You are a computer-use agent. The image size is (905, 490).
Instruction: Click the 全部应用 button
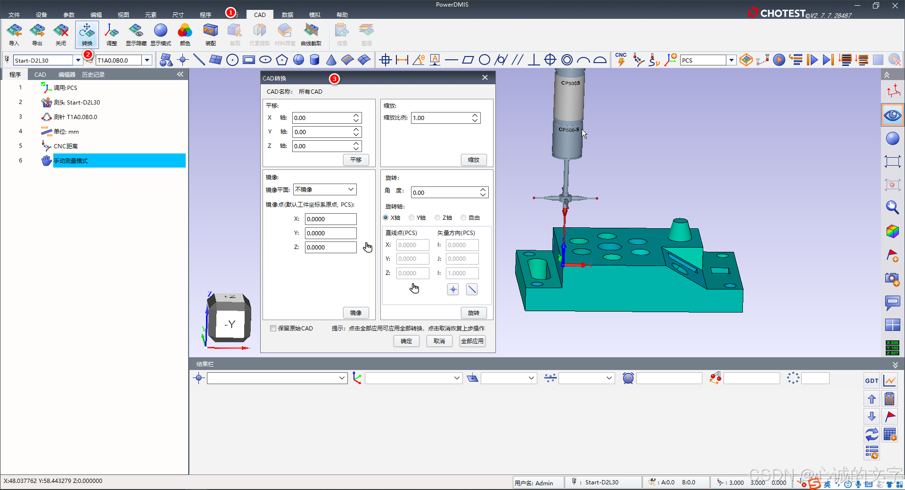pos(472,341)
